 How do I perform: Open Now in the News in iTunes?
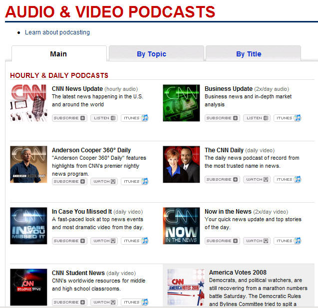[x=288, y=241]
